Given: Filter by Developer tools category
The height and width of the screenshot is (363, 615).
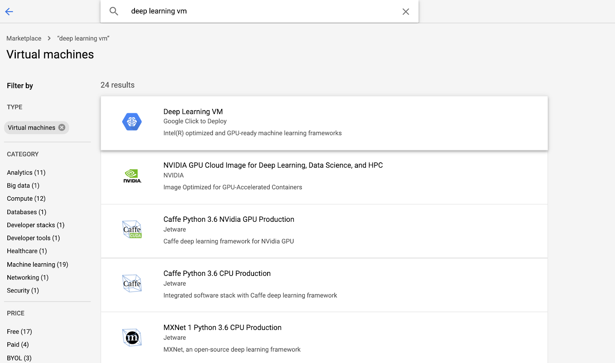Looking at the screenshot, I should click(x=33, y=238).
